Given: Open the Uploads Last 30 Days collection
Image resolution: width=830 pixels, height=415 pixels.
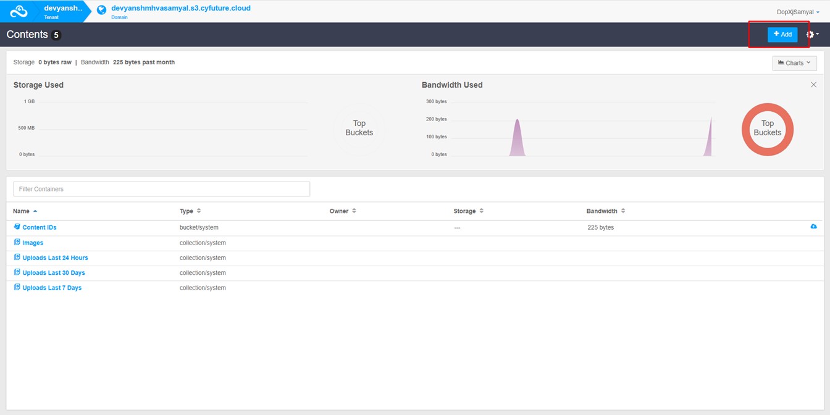Looking at the screenshot, I should (54, 273).
